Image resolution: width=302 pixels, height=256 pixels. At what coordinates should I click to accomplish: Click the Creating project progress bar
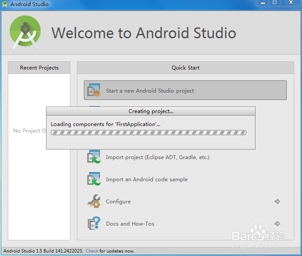149,133
